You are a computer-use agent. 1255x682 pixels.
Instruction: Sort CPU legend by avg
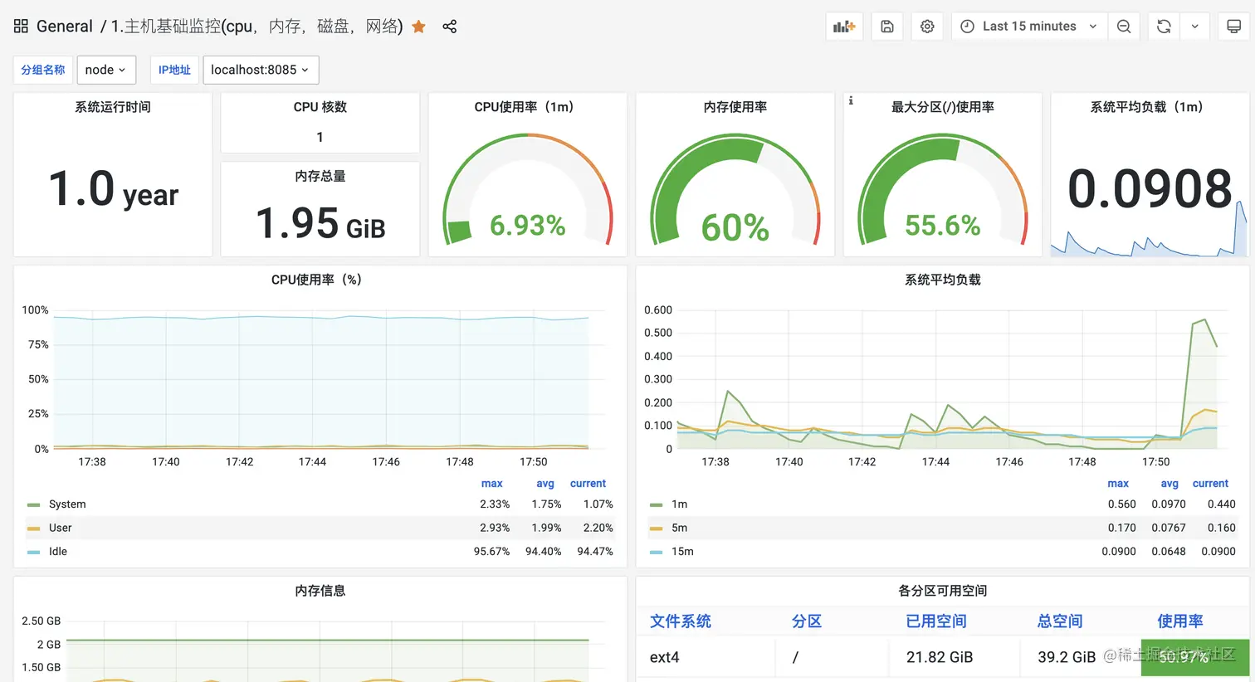[x=545, y=484]
